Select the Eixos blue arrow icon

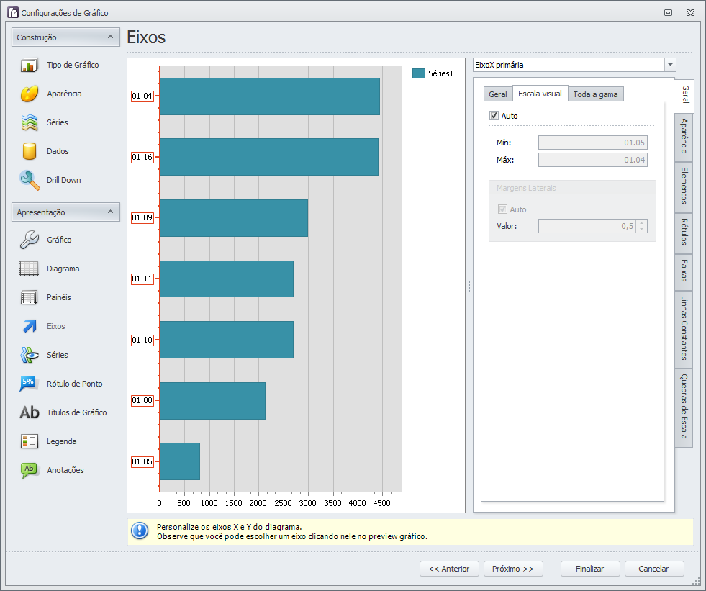[x=30, y=326]
